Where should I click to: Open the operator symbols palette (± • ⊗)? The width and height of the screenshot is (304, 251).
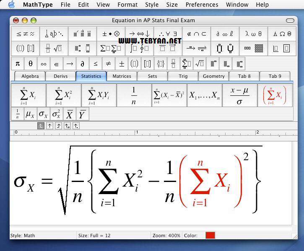coord(111,34)
